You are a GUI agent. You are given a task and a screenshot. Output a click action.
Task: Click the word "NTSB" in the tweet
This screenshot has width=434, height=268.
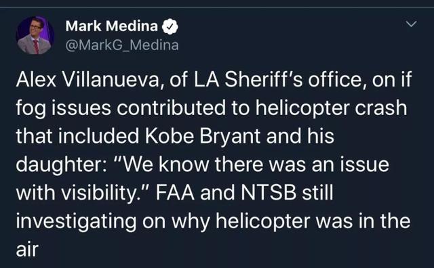pyautogui.click(x=269, y=193)
